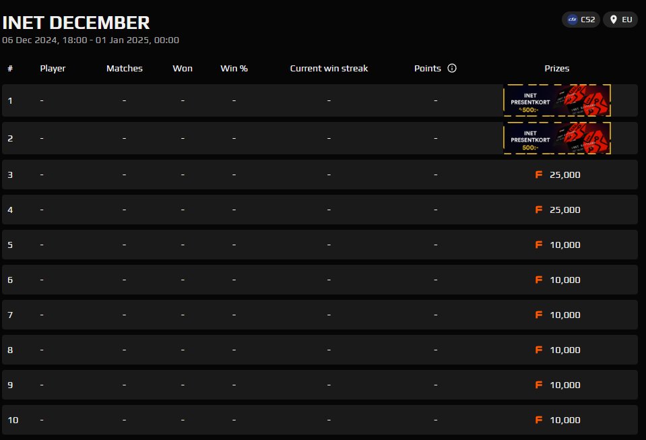Click the Current win streak column header

[x=329, y=68]
